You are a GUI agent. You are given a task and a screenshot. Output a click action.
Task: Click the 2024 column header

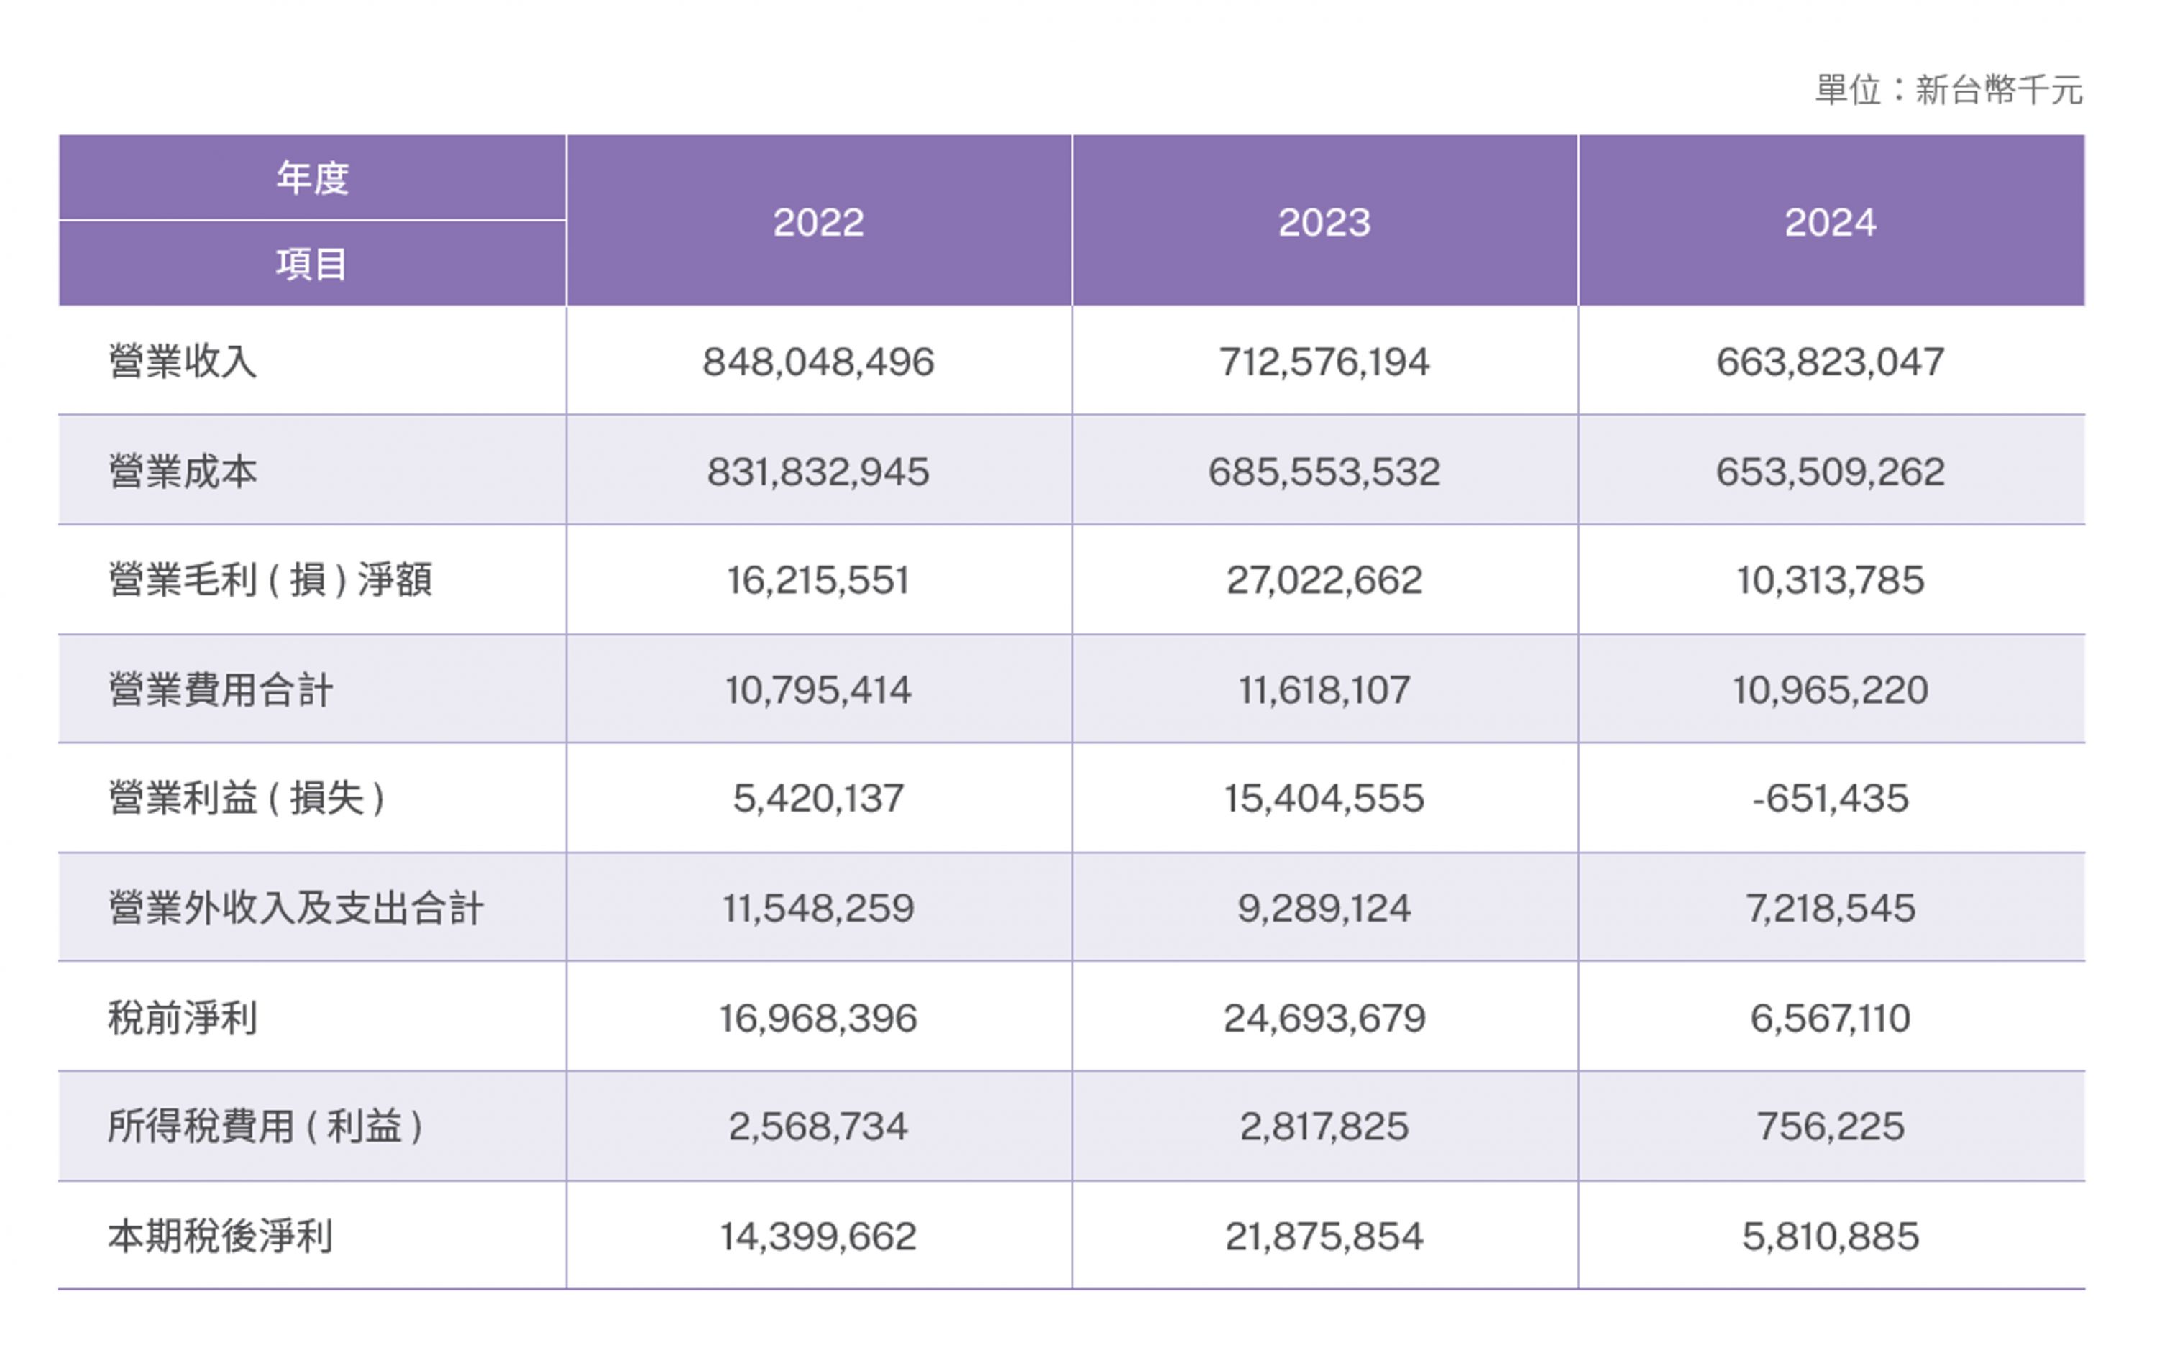[1830, 222]
